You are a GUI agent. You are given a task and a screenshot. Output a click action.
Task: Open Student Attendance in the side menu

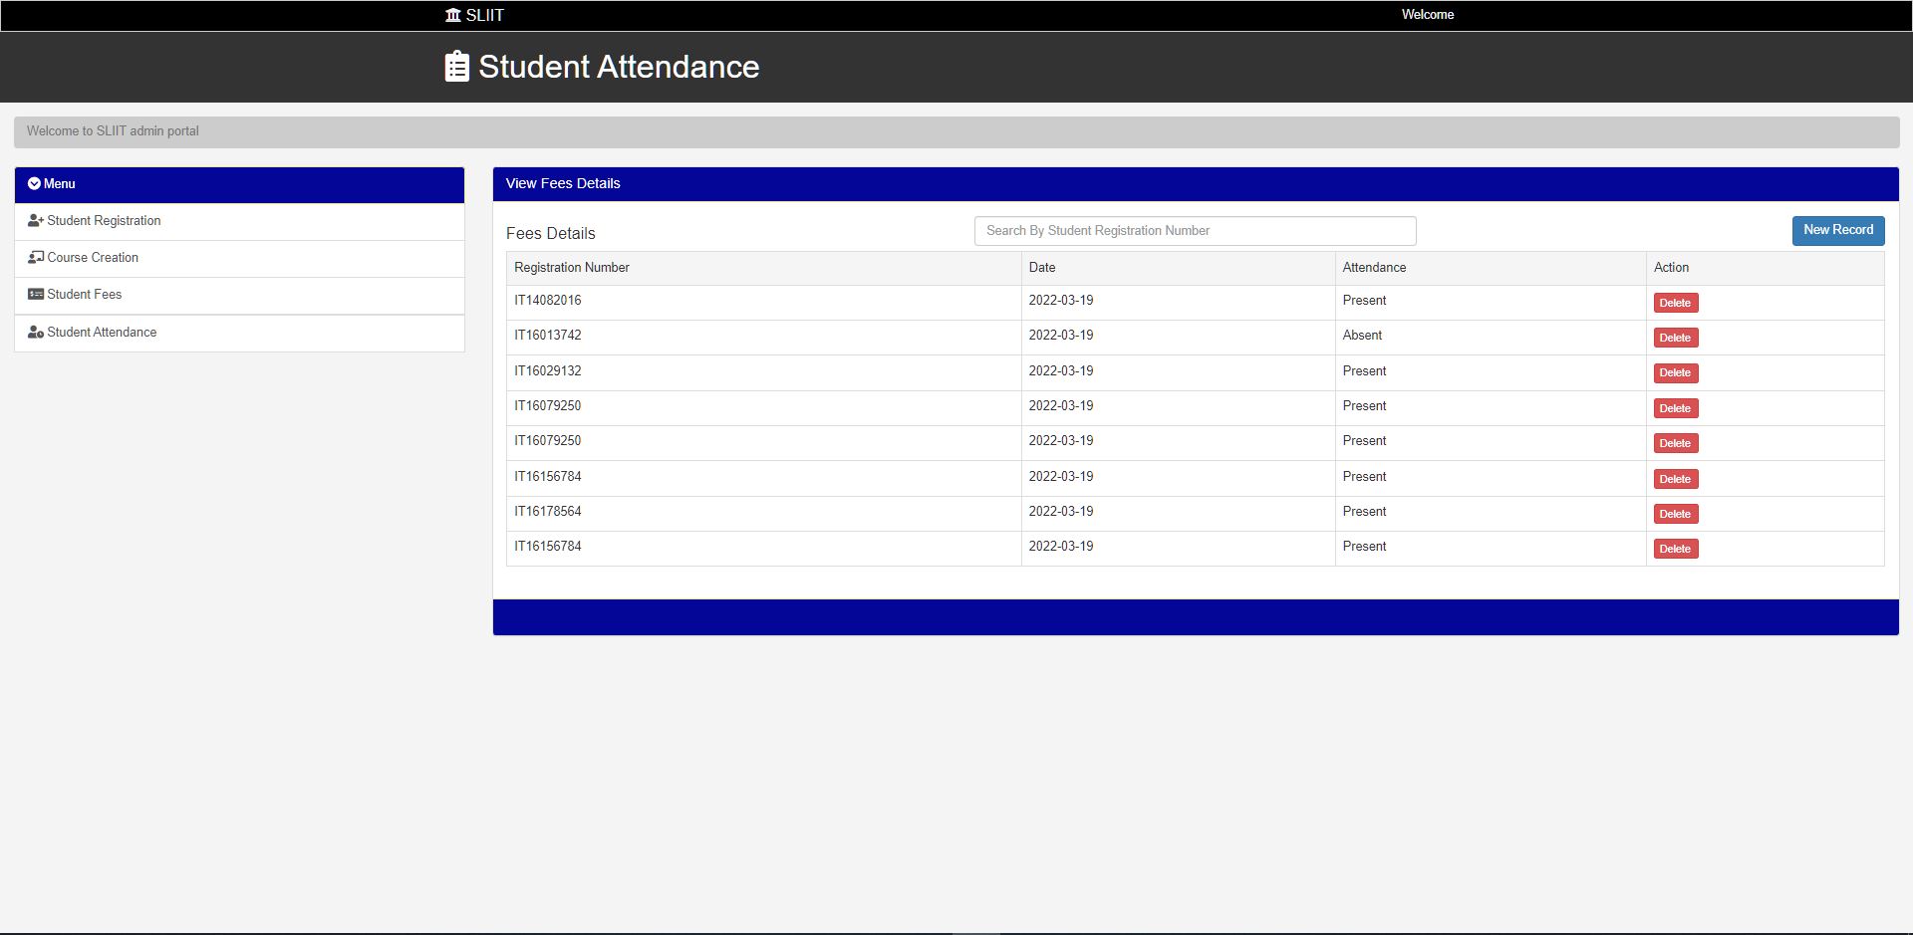239,333
